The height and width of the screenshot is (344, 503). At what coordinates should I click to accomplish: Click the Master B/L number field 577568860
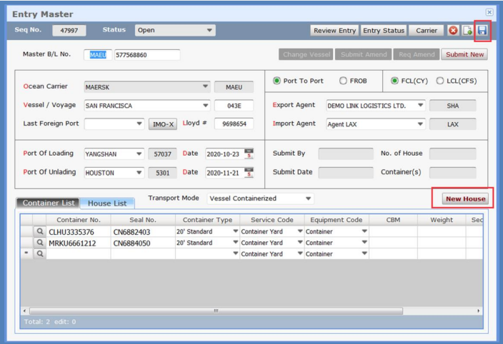146,55
